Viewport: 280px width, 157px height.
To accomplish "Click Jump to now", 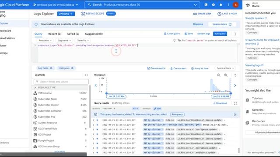I will [199, 68].
